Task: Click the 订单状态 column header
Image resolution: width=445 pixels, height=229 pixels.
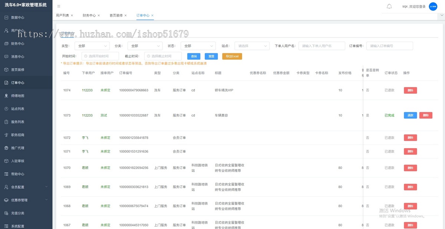Action: 391,73
